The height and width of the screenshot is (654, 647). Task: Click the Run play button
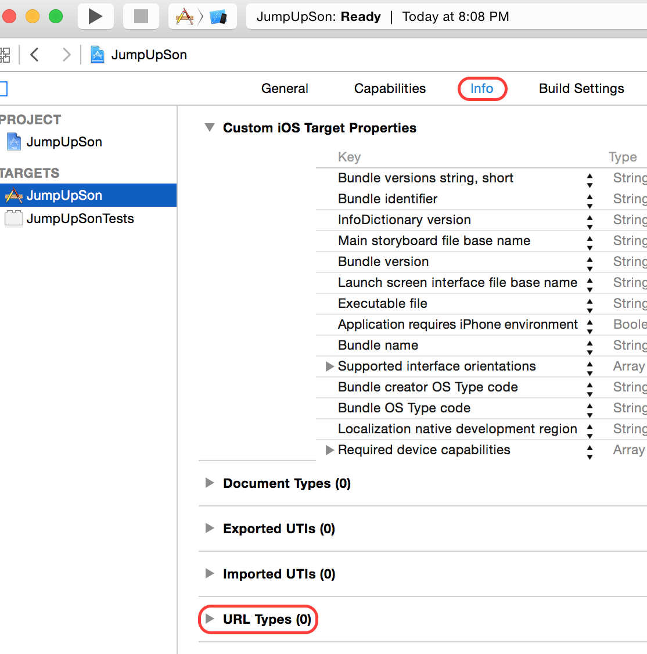[x=95, y=17]
